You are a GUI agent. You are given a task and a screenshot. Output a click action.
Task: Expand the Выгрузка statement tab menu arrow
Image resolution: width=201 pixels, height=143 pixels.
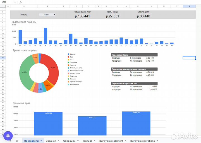[126, 141]
